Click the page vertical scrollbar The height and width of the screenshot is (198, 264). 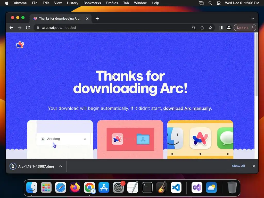click(257, 65)
